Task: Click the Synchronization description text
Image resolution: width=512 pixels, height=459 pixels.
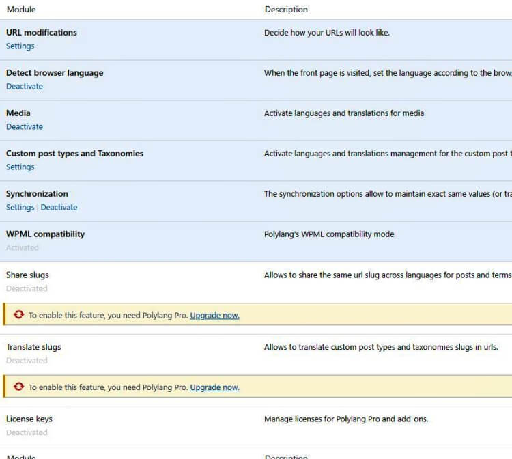Action: click(388, 194)
